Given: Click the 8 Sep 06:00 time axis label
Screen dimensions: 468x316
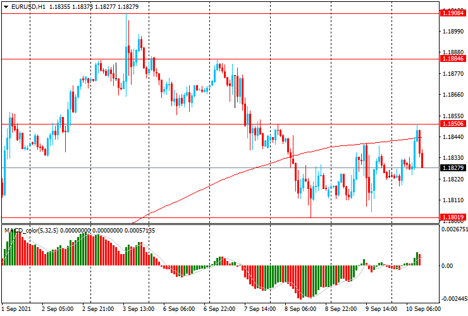Looking at the screenshot, I should 300,309.
